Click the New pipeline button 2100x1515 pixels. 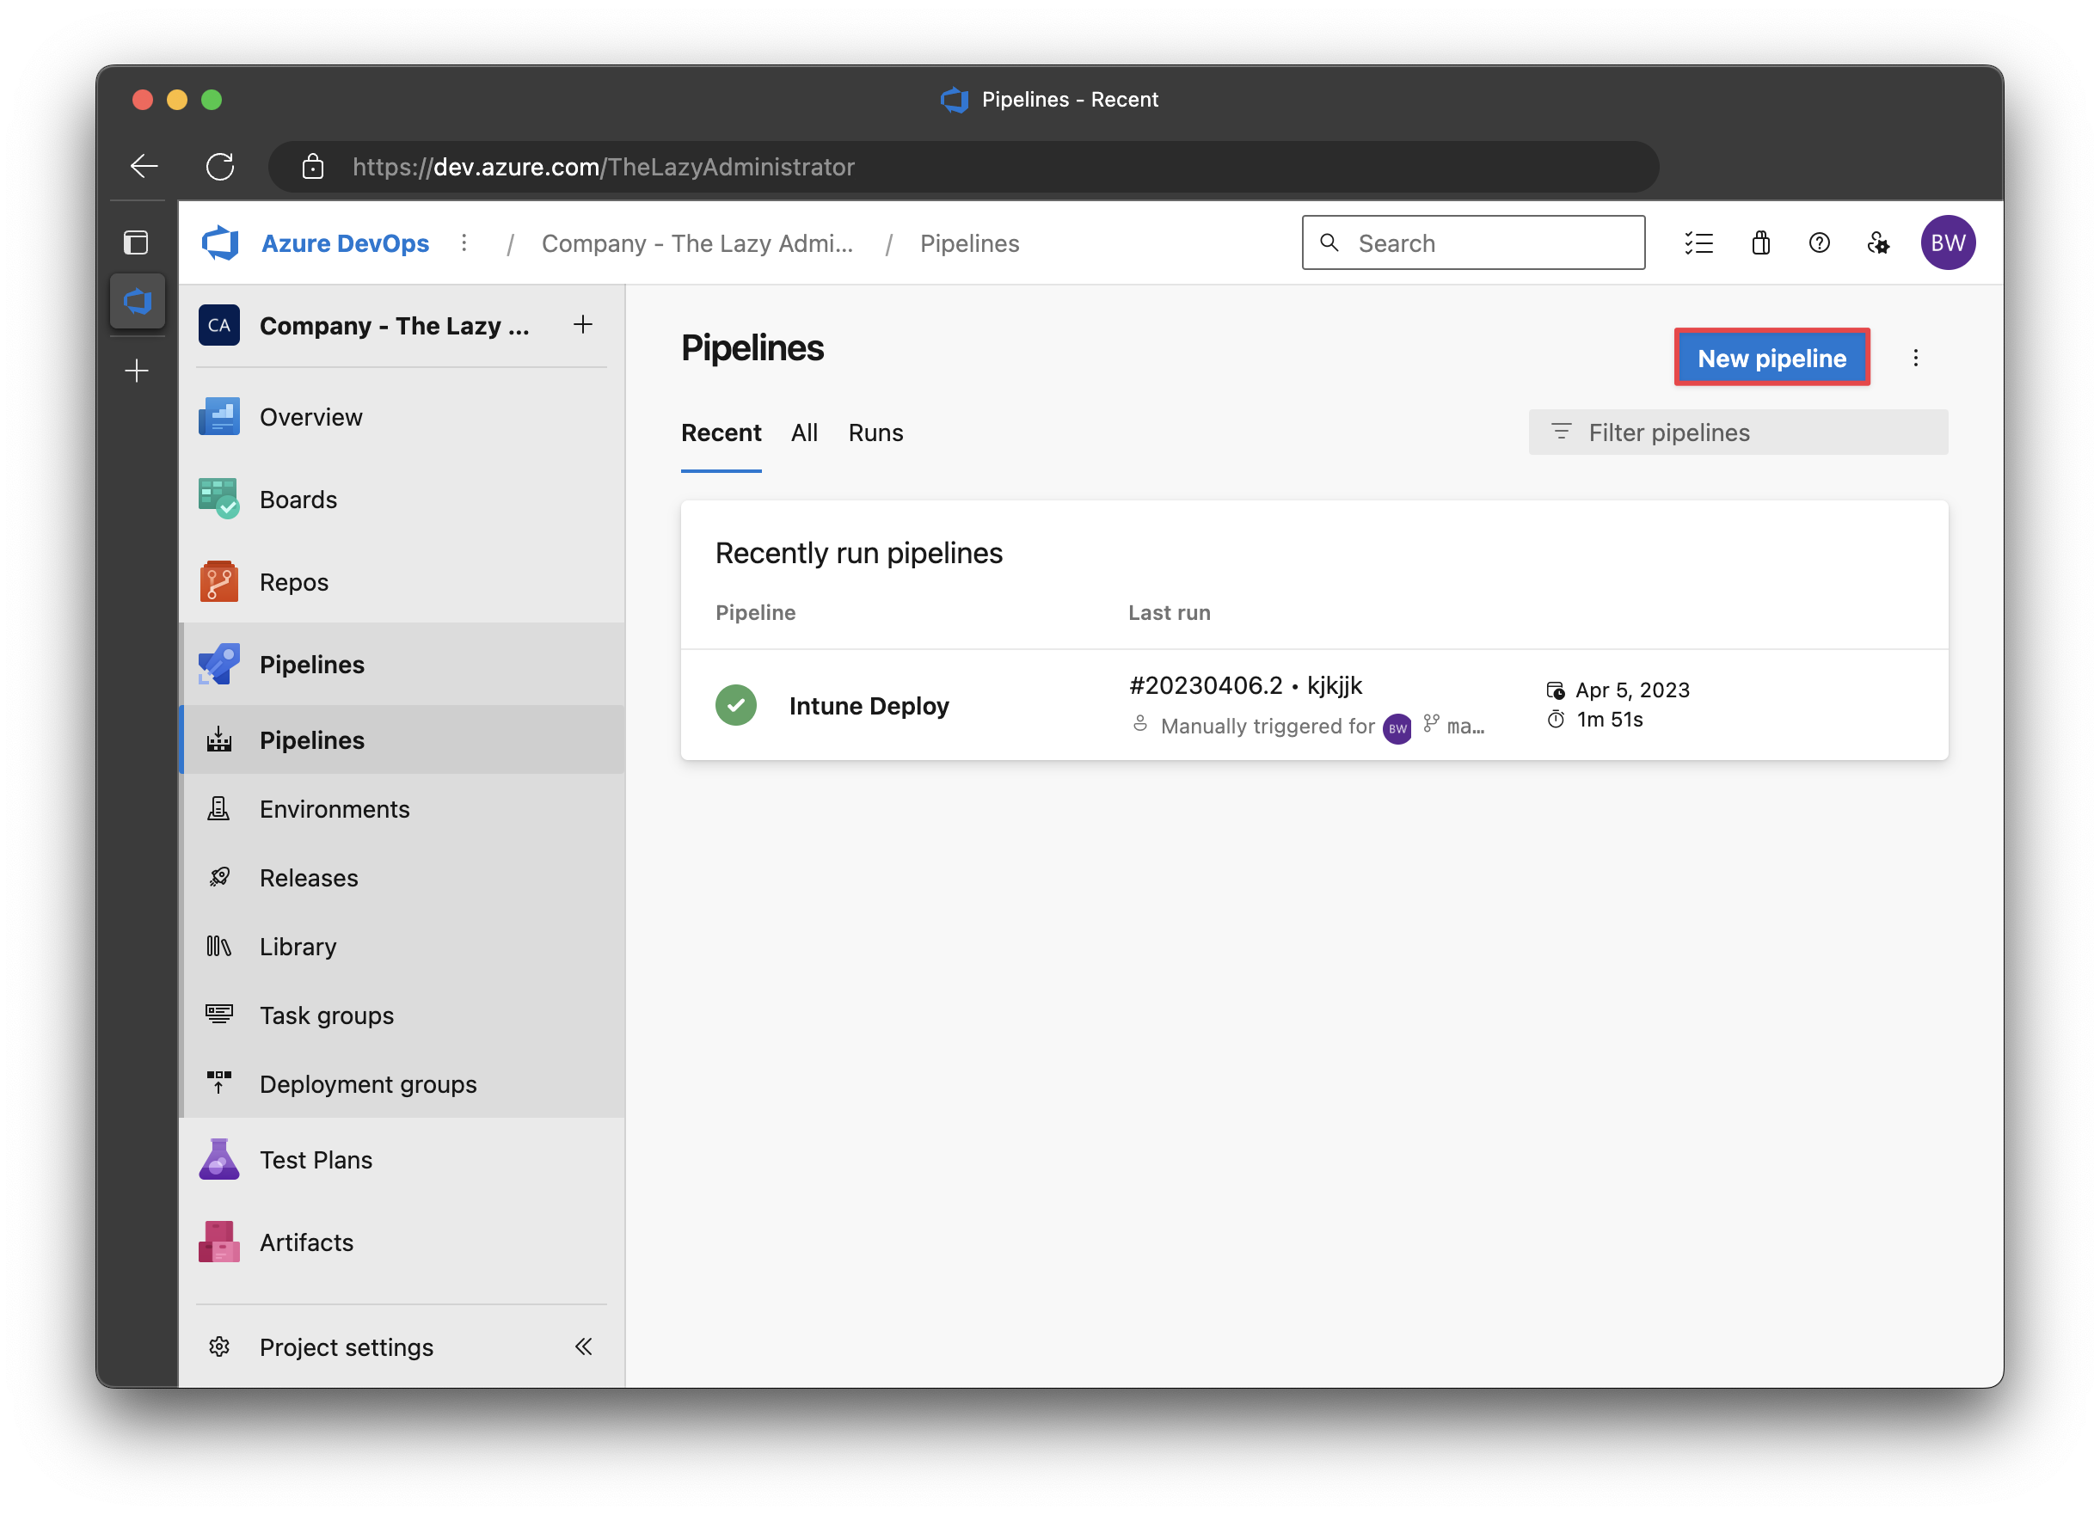click(x=1771, y=359)
